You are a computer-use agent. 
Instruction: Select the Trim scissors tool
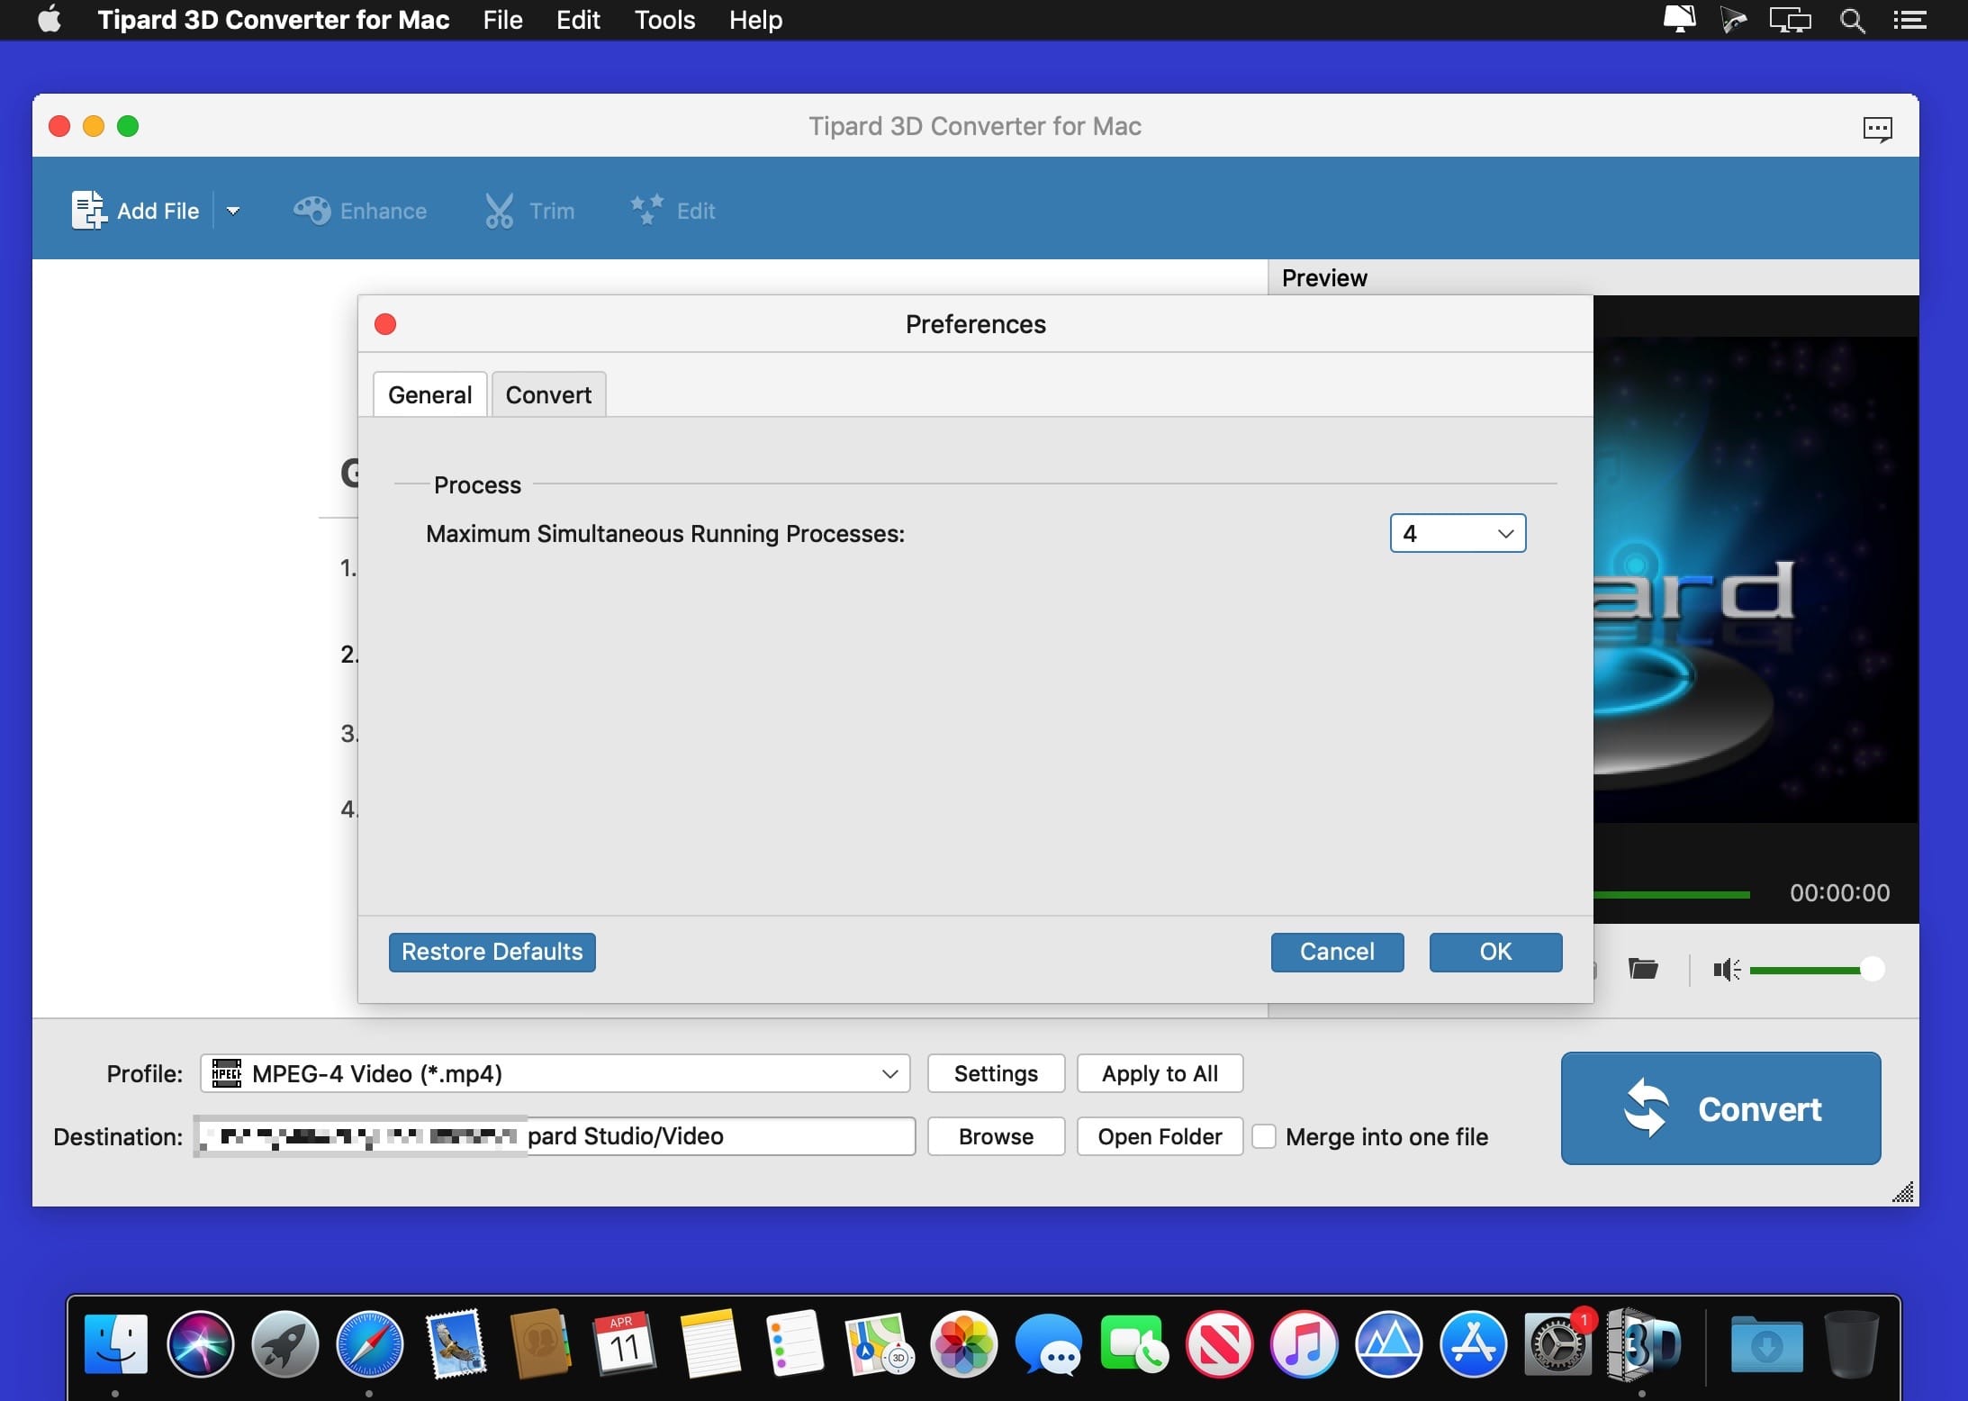point(499,211)
